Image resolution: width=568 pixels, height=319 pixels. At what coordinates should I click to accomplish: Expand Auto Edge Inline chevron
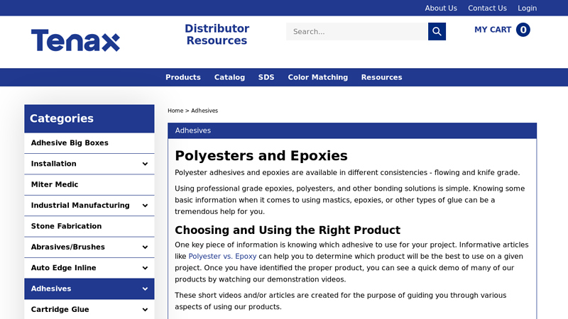(145, 268)
